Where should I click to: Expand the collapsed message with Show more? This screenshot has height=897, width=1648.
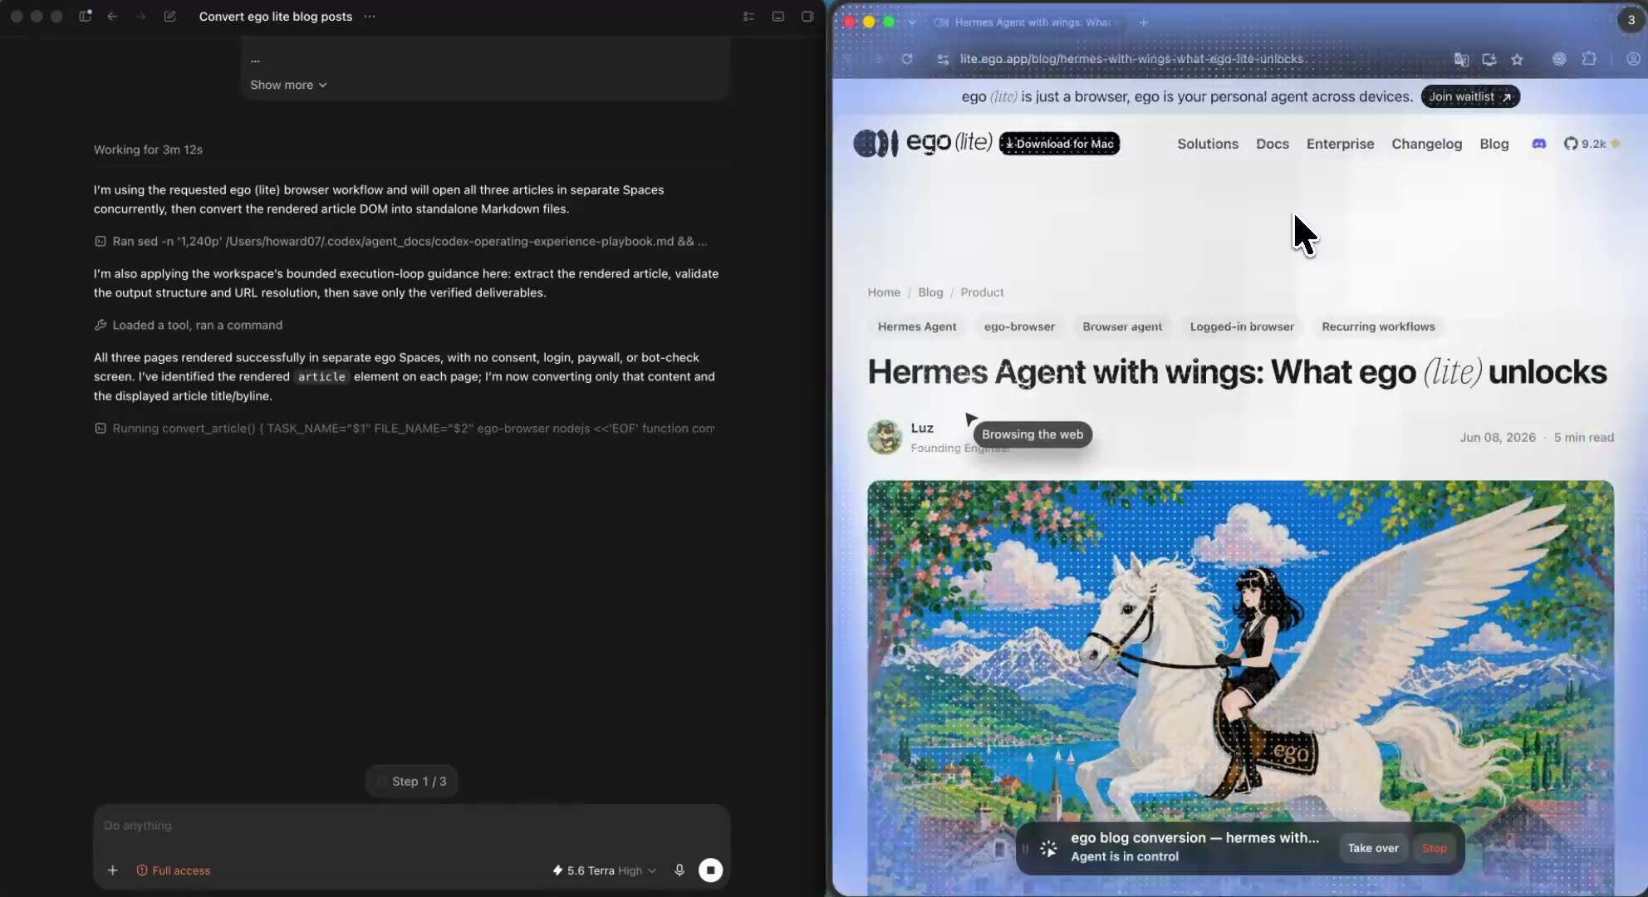(288, 85)
